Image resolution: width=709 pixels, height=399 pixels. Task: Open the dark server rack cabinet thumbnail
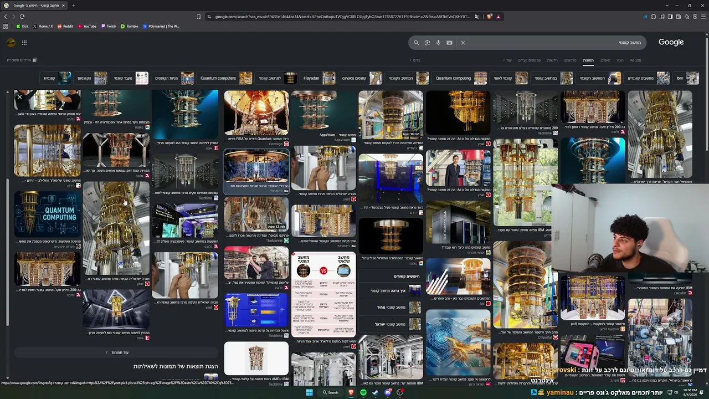click(458, 222)
